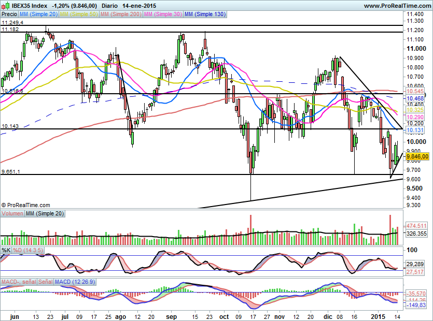Click the nov month on date axis

[x=280, y=316]
